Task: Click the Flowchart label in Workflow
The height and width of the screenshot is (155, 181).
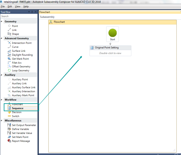Action: coord(17,104)
